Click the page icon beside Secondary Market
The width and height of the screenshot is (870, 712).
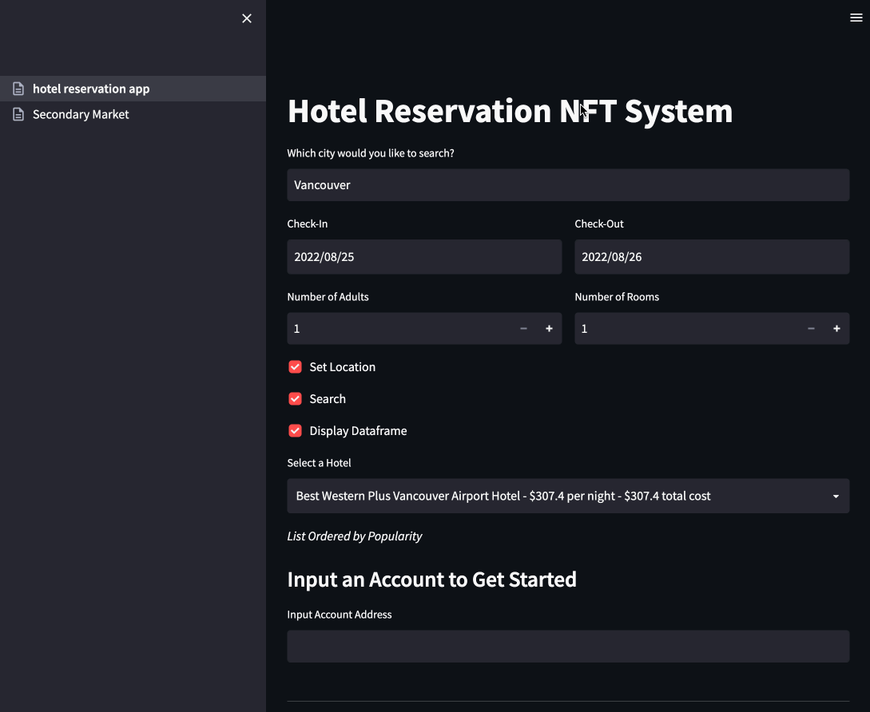[18, 114]
